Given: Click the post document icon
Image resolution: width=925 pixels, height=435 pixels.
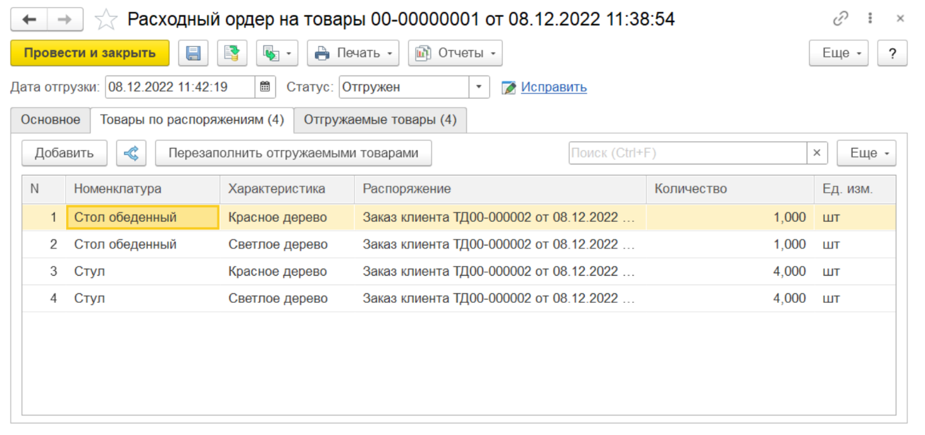Looking at the screenshot, I should click(232, 54).
